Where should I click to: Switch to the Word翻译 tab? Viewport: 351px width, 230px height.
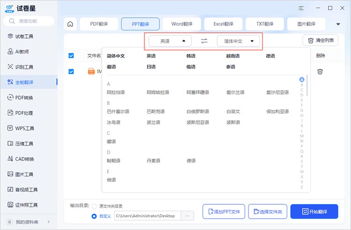tap(182, 24)
